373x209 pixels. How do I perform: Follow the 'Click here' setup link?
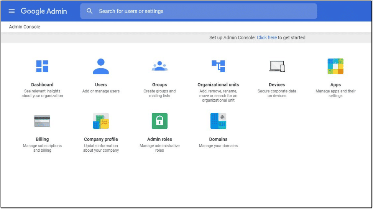(267, 37)
